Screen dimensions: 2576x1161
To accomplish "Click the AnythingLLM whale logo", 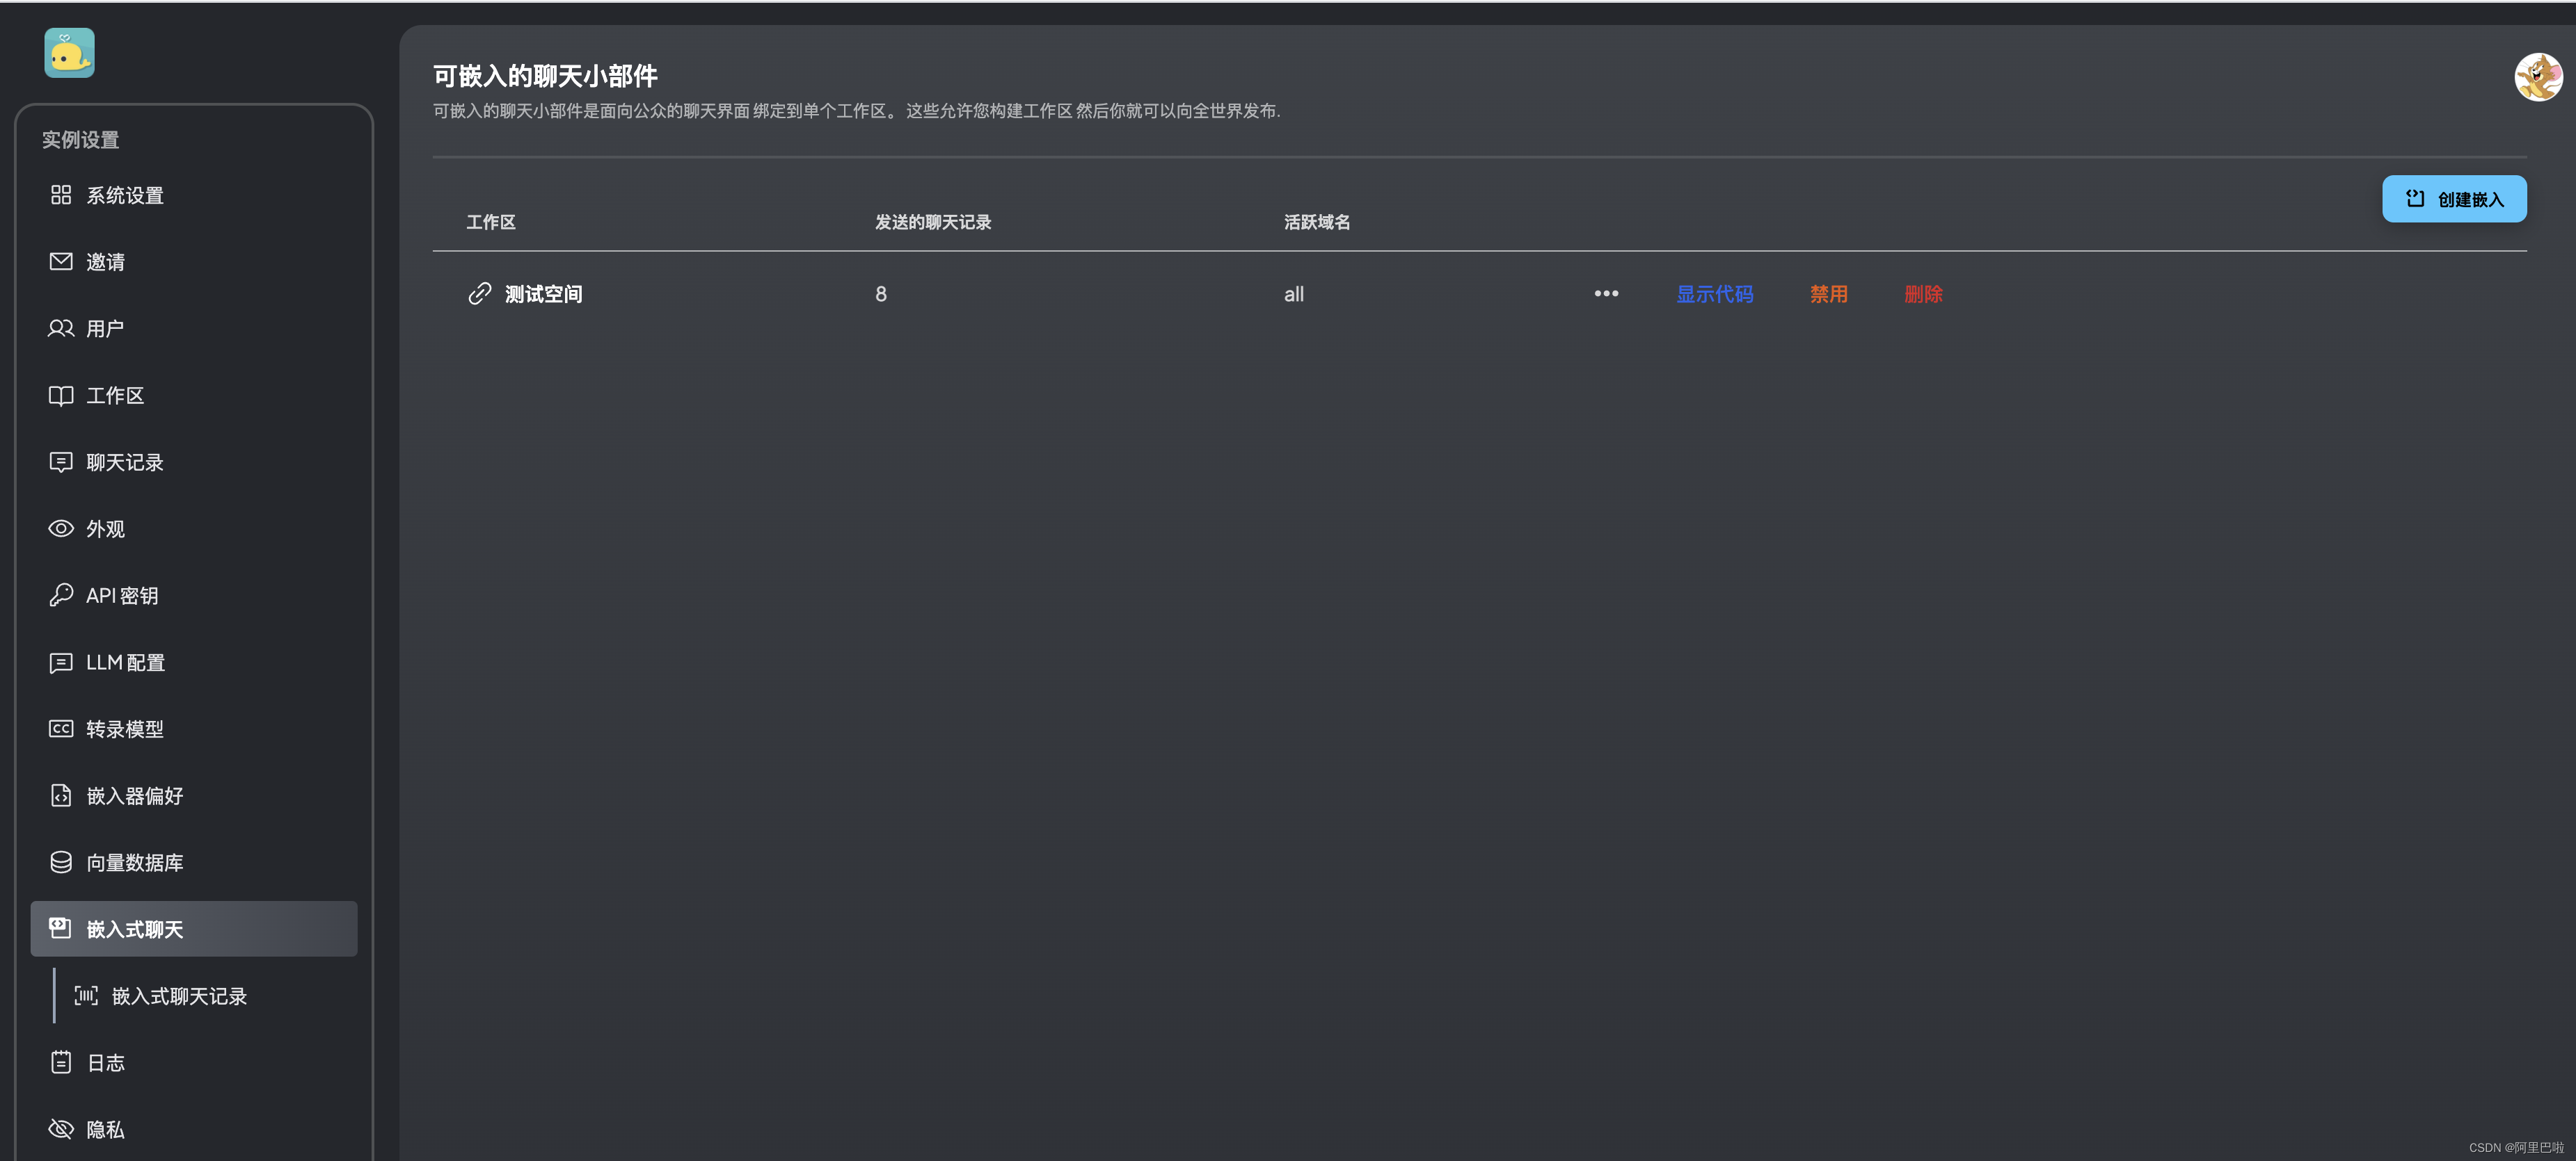I will tap(69, 52).
